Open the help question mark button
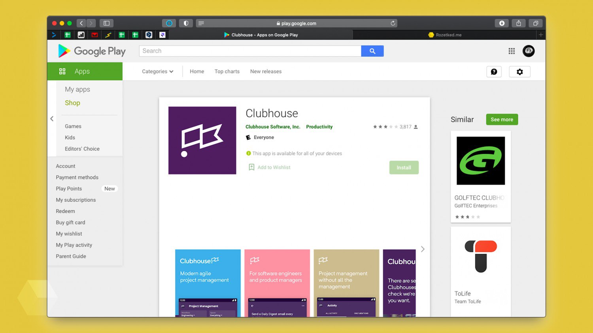593x333 pixels. tap(494, 71)
